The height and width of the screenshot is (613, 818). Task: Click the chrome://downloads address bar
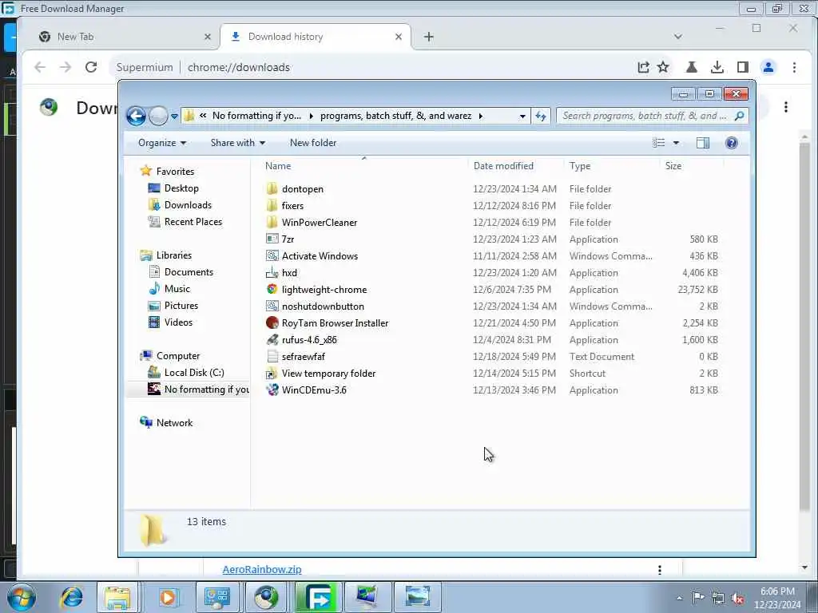[238, 67]
